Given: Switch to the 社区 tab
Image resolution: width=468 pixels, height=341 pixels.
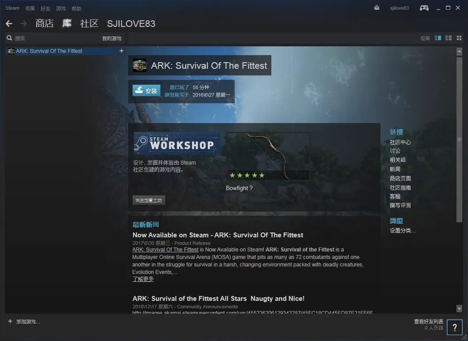Looking at the screenshot, I should (89, 23).
